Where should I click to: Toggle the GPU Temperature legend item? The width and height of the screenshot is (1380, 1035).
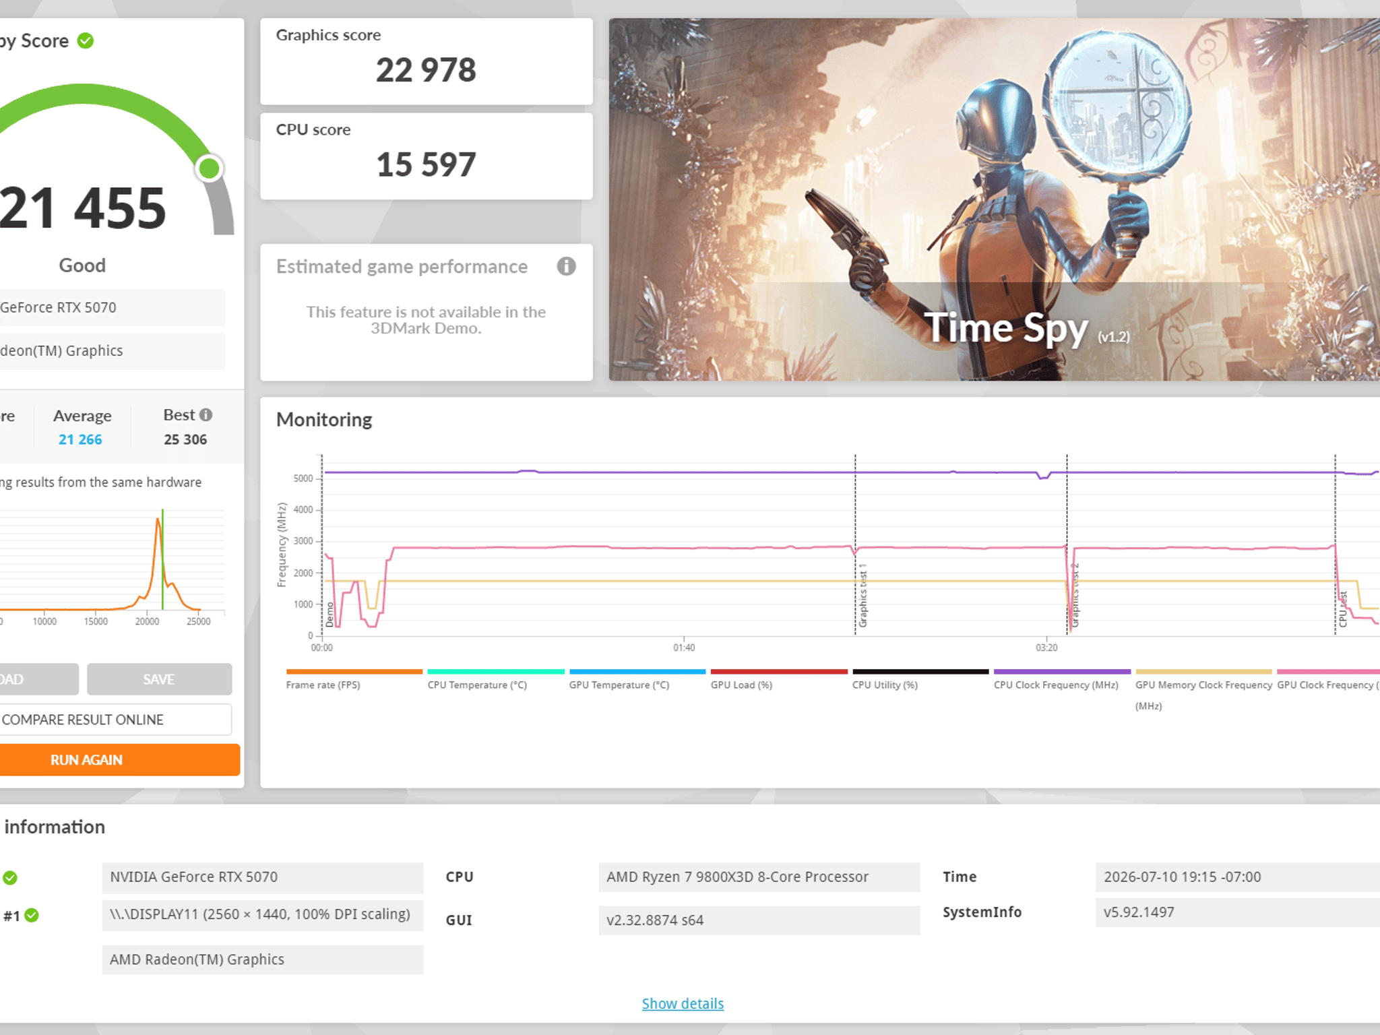point(637,680)
